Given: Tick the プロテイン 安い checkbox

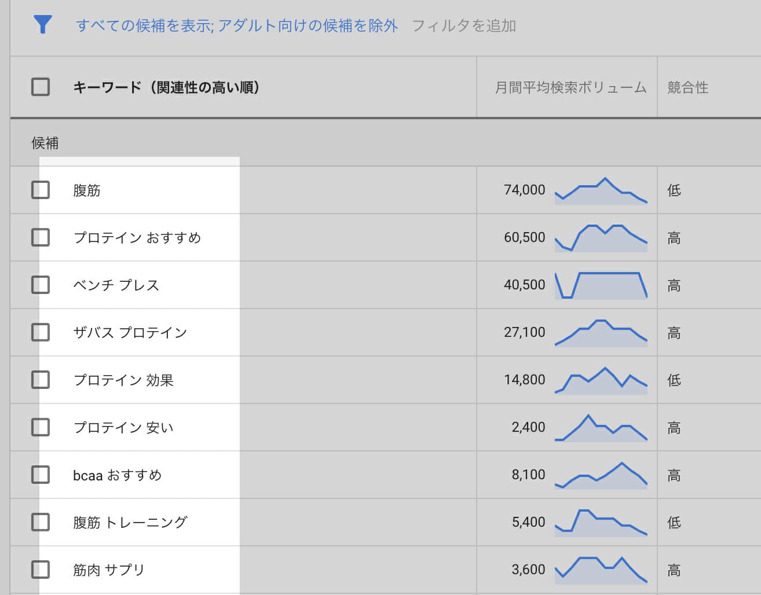Looking at the screenshot, I should pos(41,427).
